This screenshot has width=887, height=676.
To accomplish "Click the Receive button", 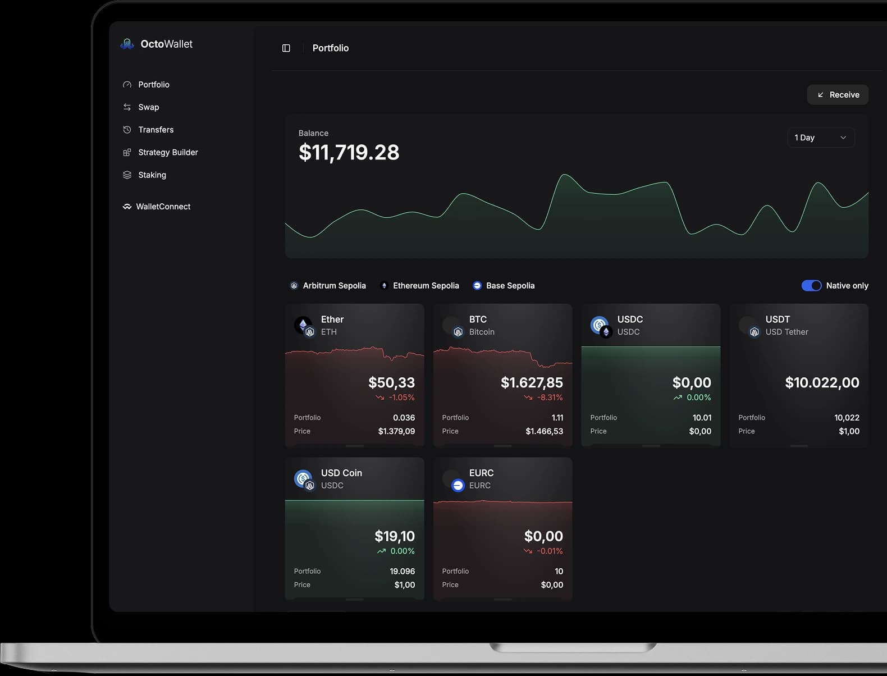I will (x=838, y=95).
